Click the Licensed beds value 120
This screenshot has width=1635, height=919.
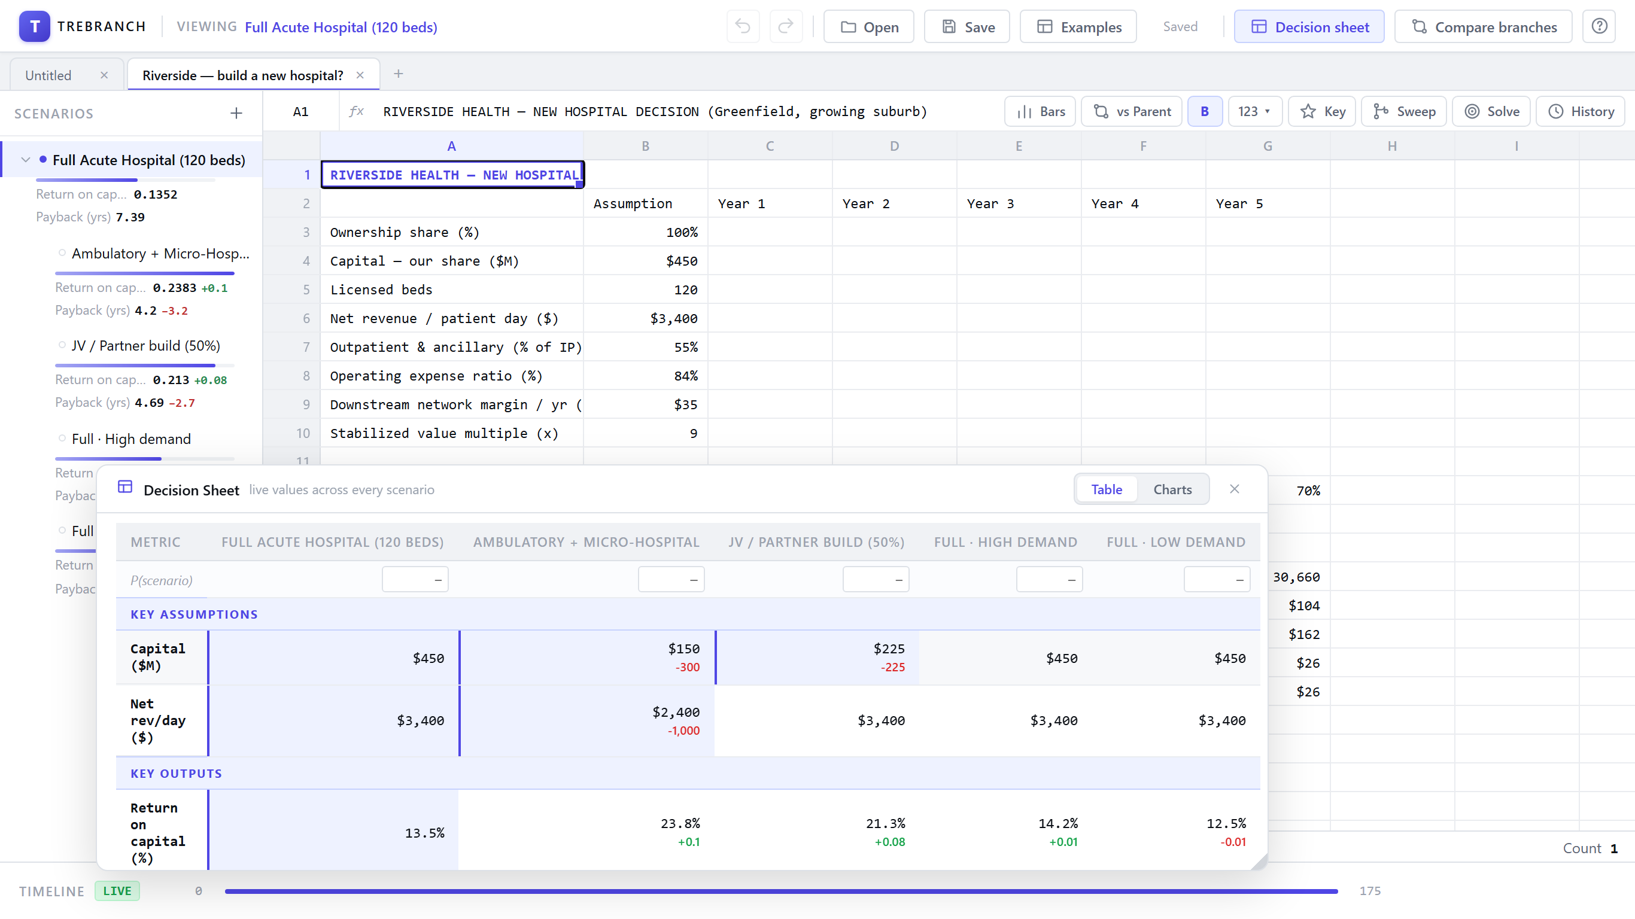(x=645, y=290)
